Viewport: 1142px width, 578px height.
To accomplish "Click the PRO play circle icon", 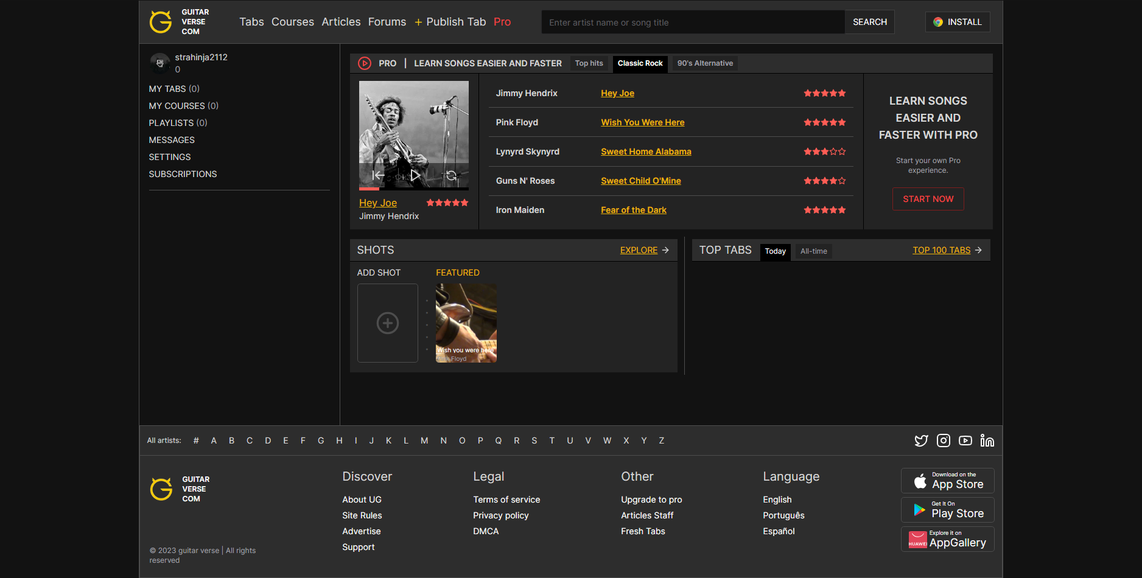I will [x=365, y=63].
